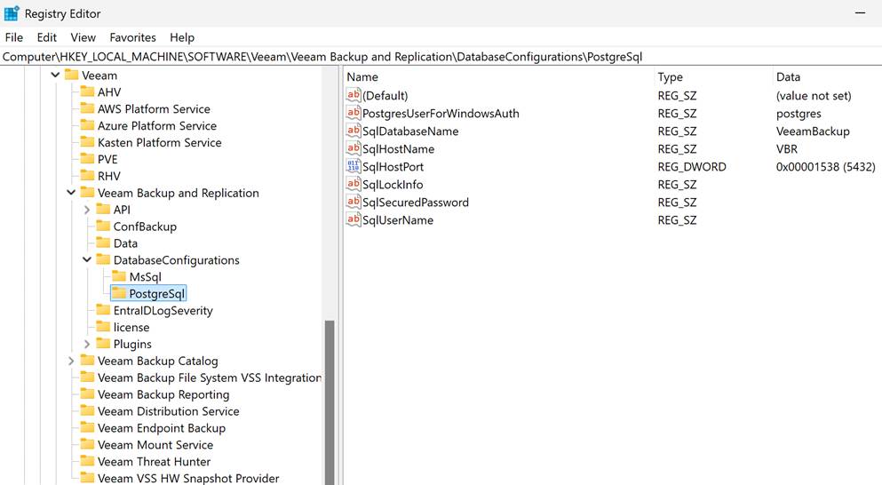Click the Kasten Platform Service folder icon

click(87, 142)
